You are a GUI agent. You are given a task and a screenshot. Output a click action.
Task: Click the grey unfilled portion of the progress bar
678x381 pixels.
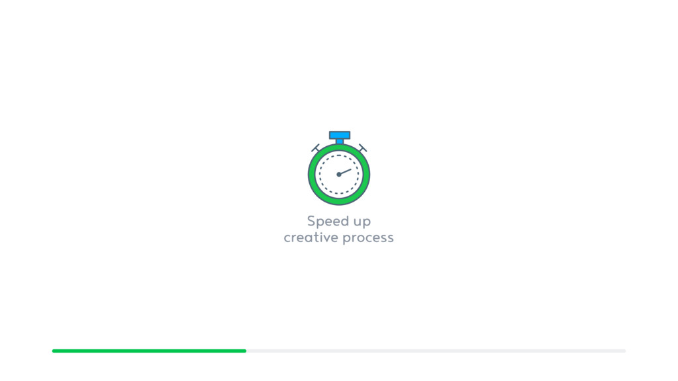[436, 351]
